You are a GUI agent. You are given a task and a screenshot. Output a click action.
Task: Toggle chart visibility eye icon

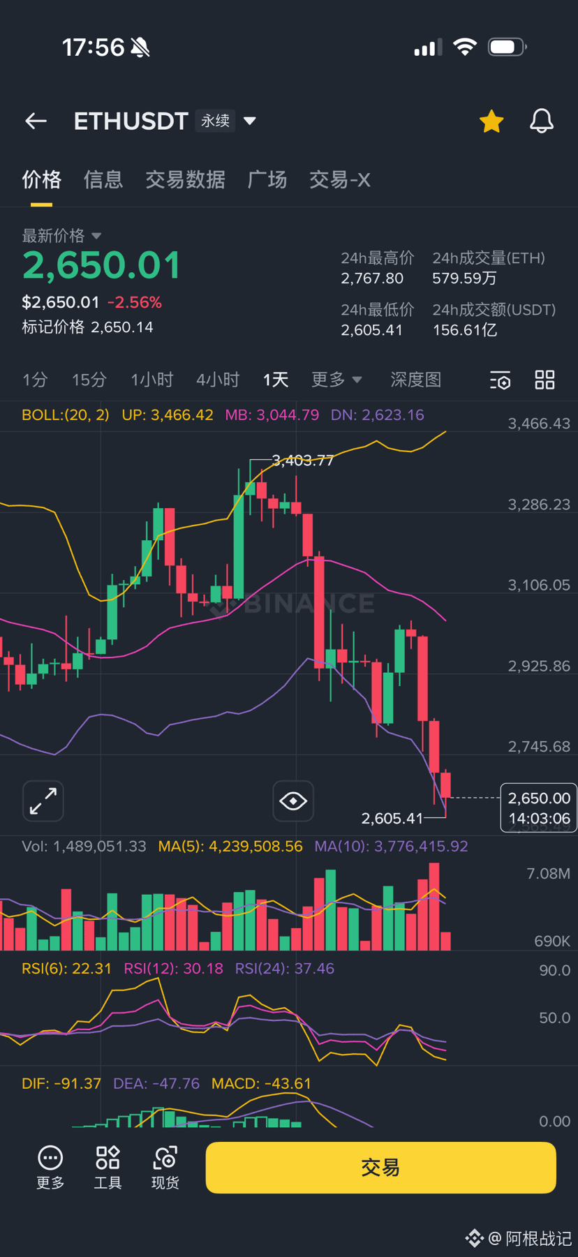tap(293, 801)
